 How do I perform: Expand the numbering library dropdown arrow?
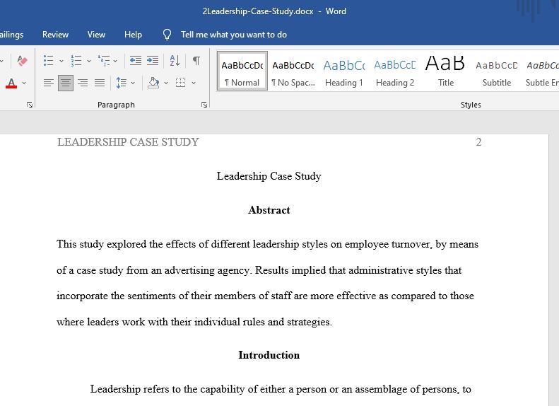(89, 61)
